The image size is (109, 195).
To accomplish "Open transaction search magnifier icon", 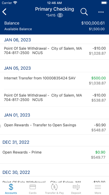I will coord(84,12).
